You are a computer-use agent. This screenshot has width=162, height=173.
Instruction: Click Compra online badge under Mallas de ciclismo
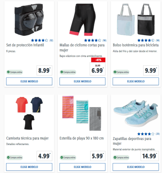pos(68,72)
